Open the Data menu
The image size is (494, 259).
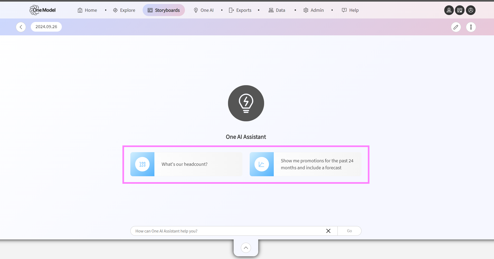277,10
